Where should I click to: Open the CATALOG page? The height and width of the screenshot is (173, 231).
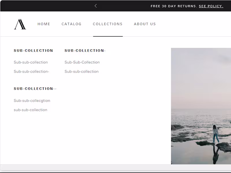pyautogui.click(x=71, y=24)
